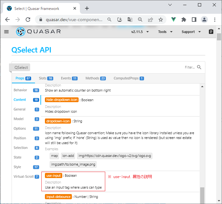Switch to the ComputedProps tab
This screenshot has width=222, height=204.
tap(129, 78)
